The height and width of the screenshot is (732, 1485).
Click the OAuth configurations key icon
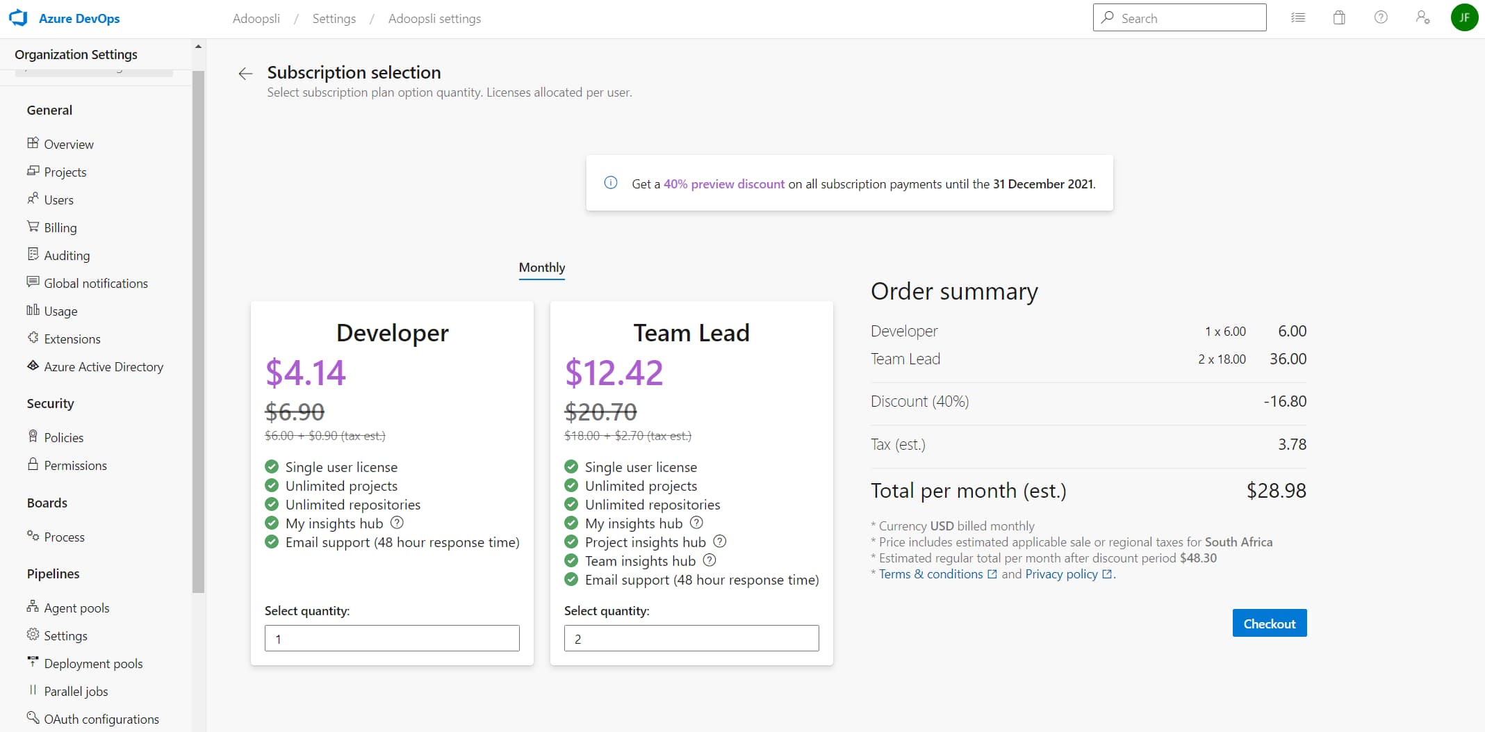[33, 718]
